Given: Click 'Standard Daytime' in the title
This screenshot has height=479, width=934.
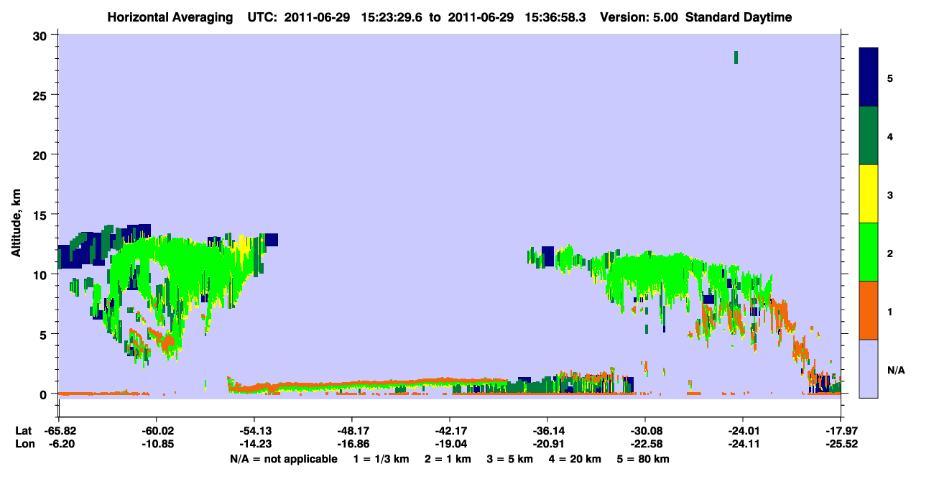Looking at the screenshot, I should pos(739,18).
